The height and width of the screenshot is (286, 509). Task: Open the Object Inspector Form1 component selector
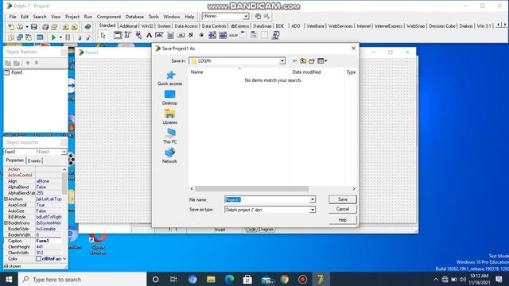tap(35, 152)
